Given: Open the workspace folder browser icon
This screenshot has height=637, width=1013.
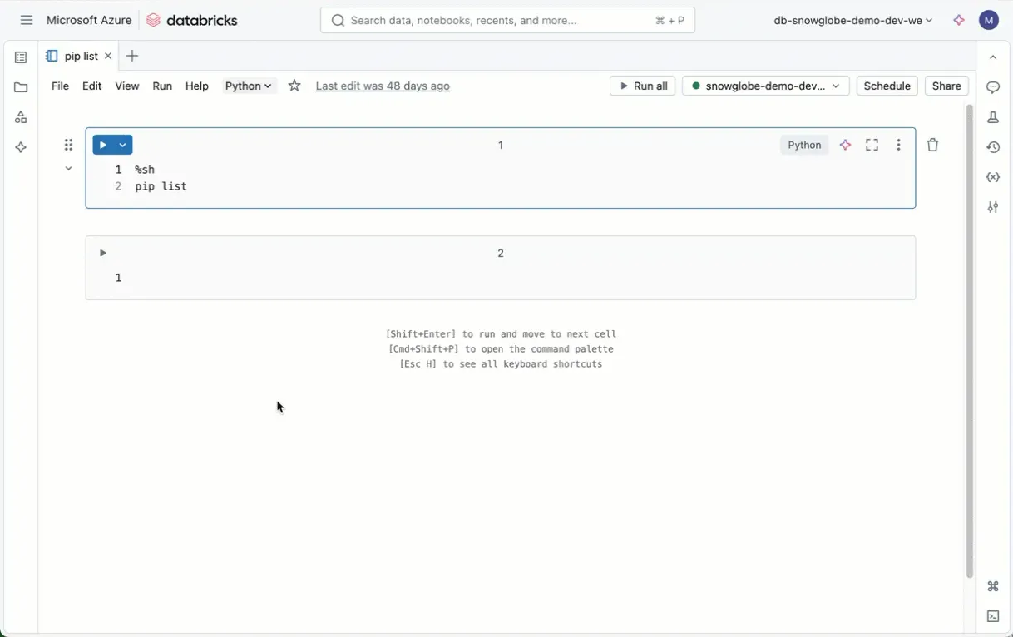Looking at the screenshot, I should tap(21, 87).
